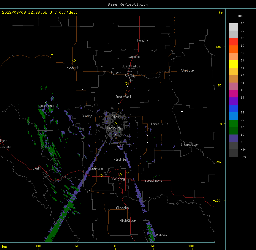
Task: Click the white plus marker north of Drumheller
Action: pyautogui.click(x=182, y=111)
